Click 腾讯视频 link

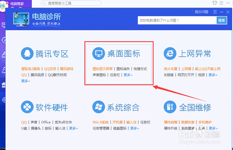(x=37, y=75)
